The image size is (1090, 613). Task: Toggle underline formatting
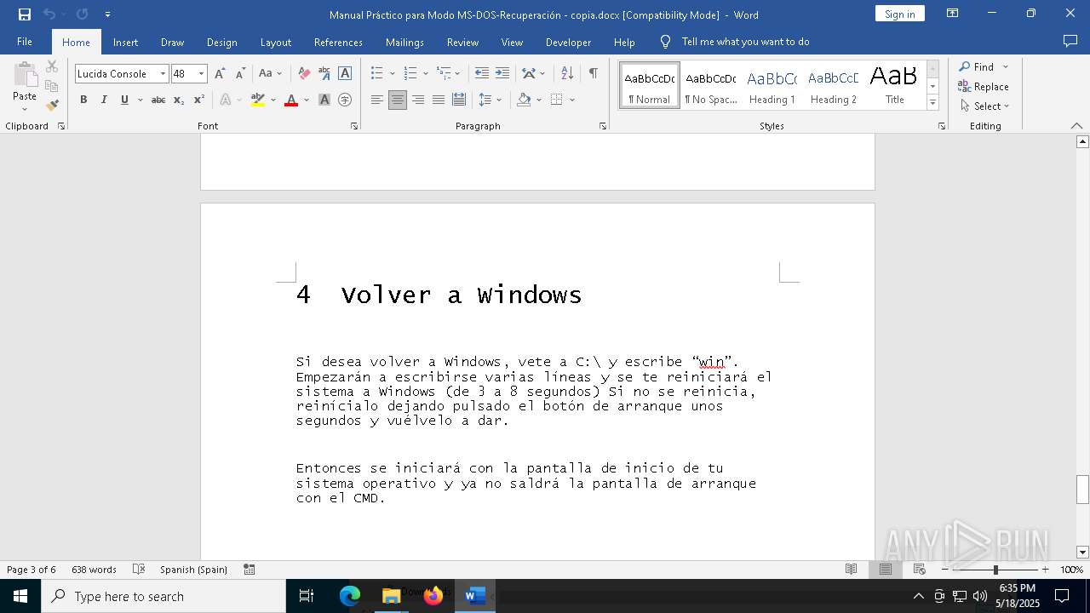(x=124, y=100)
